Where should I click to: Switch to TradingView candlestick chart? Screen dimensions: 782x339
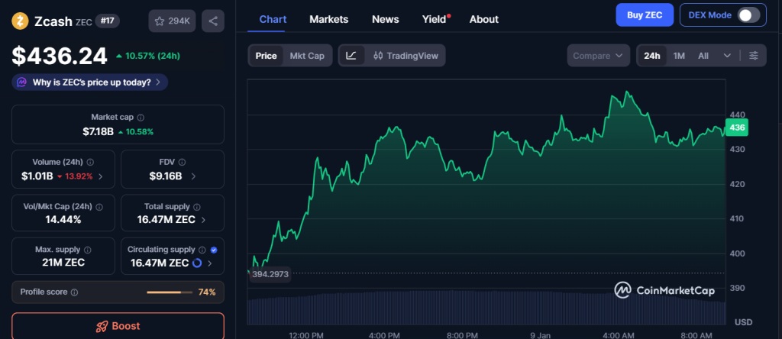(406, 55)
